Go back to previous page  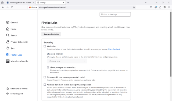point(3,7)
